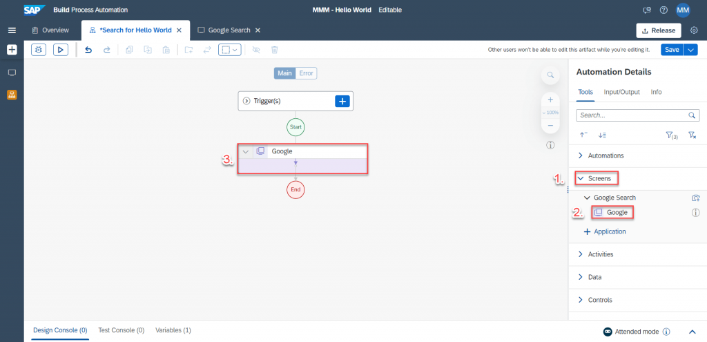
Task: Click the canvas information icon
Action: pos(550,145)
